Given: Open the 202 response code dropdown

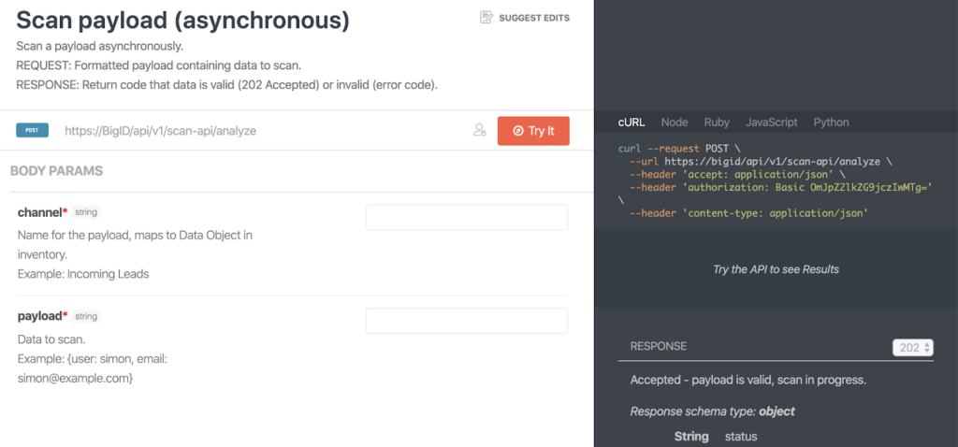Looking at the screenshot, I should coord(913,348).
